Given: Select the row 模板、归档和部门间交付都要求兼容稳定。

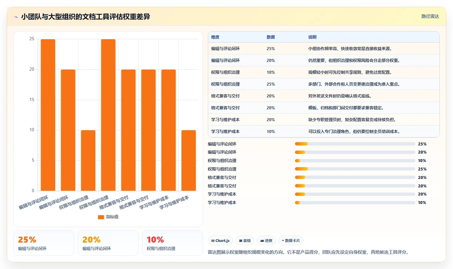Looking at the screenshot, I should (323, 108).
